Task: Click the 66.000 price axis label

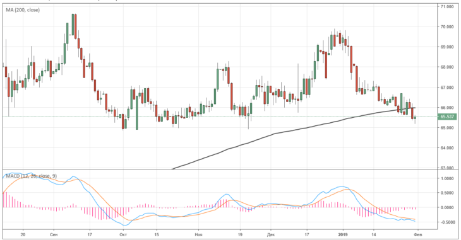Action: click(x=447, y=108)
